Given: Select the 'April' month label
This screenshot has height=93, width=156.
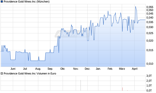Looking at the screenshot, I should click(x=135, y=69).
